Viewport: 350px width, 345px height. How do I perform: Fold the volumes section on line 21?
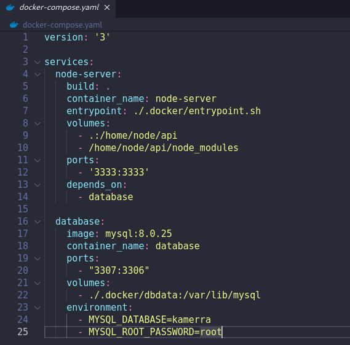tap(38, 284)
